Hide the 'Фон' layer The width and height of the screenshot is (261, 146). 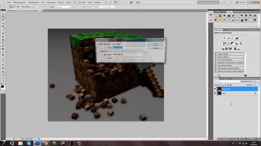[215, 93]
